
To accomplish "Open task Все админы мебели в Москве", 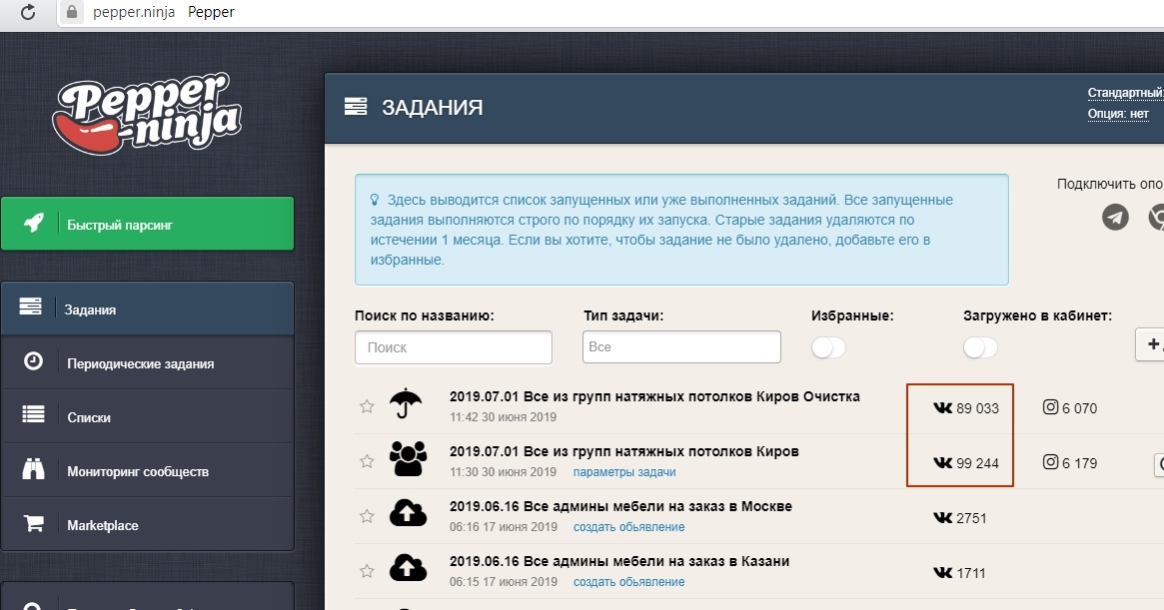I will click(620, 506).
